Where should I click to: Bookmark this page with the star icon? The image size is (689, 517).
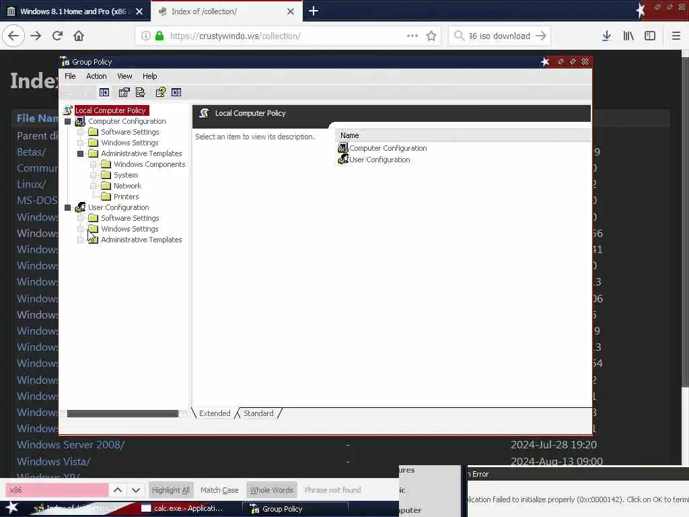click(431, 36)
